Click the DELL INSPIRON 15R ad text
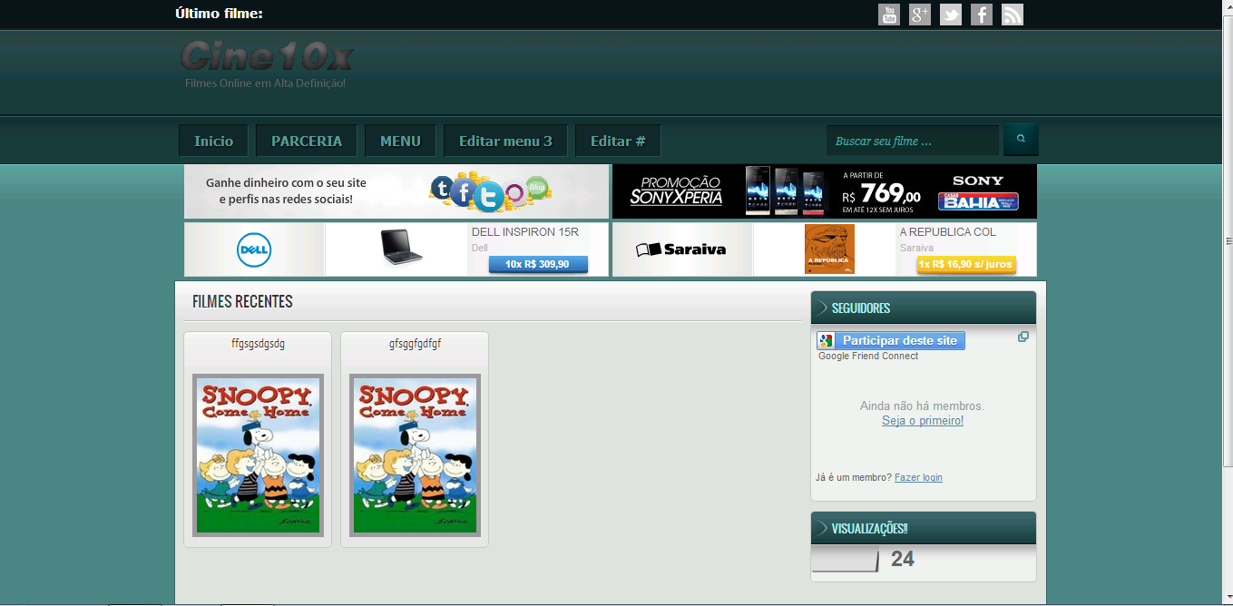 pyautogui.click(x=525, y=232)
